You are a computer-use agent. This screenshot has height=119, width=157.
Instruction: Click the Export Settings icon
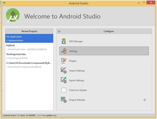click(x=64, y=80)
